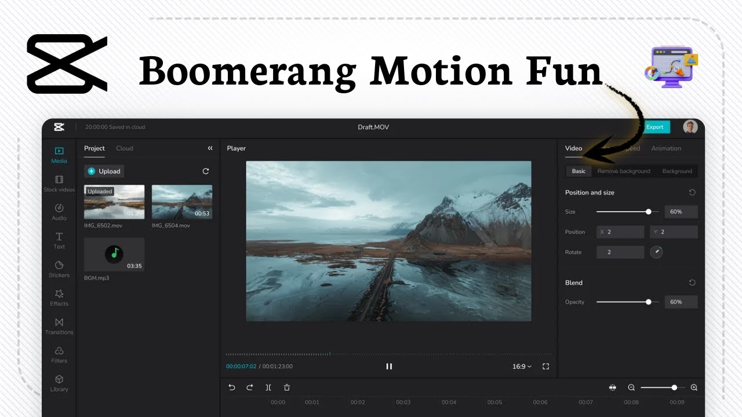Open the Animation tab
This screenshot has height=417, width=742.
666,148
